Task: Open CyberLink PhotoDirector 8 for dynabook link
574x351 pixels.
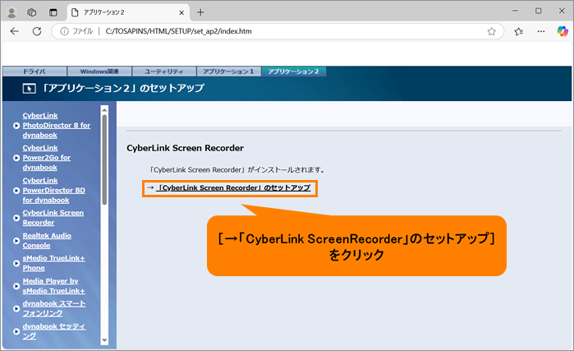Action: [x=57, y=125]
